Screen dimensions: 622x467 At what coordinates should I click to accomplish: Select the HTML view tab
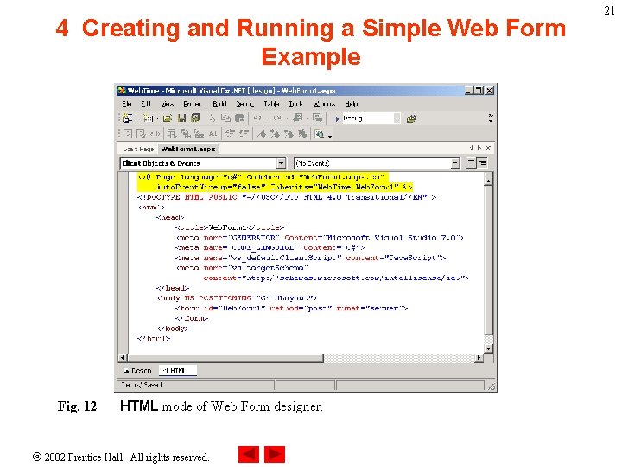(177, 370)
